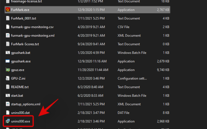Click the date 11/28/2020 11:44 AM
The image size is (207, 129).
(93, 70)
